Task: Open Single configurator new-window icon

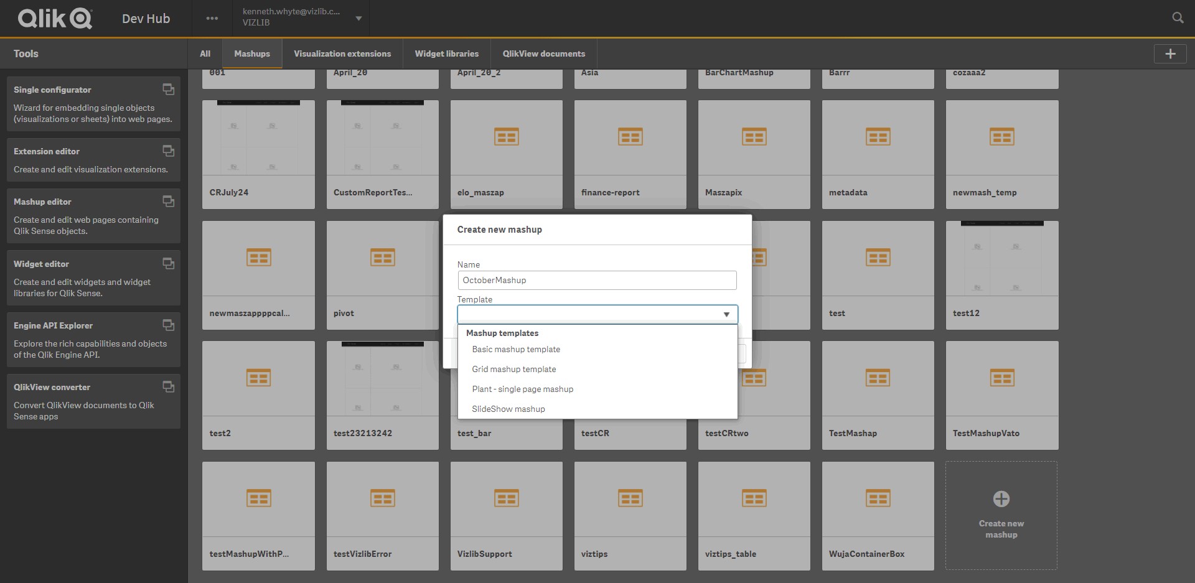Action: pos(168,89)
